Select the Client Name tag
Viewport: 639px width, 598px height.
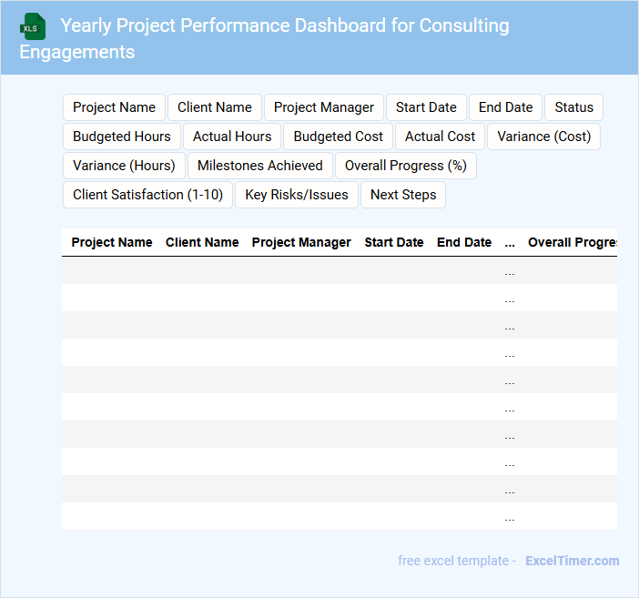pyautogui.click(x=215, y=107)
